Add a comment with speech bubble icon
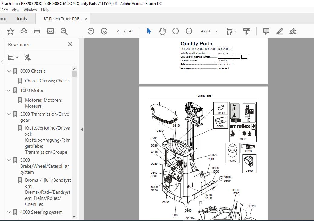The image size is (314, 221). pos(266,31)
